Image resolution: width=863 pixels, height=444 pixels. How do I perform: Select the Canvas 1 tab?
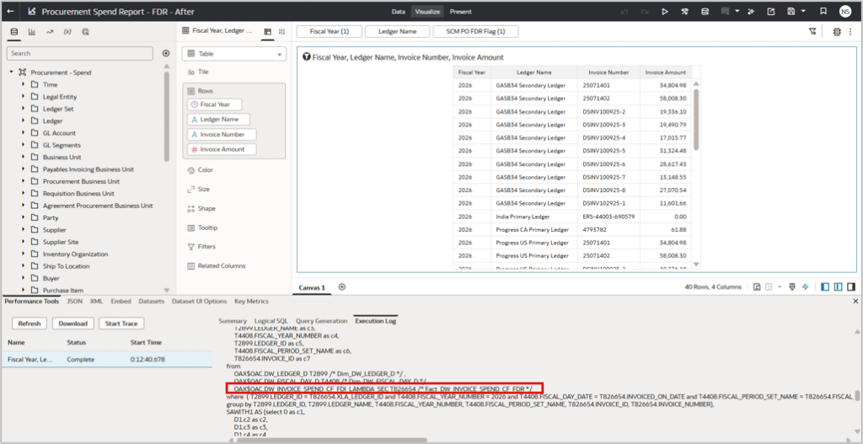(312, 287)
